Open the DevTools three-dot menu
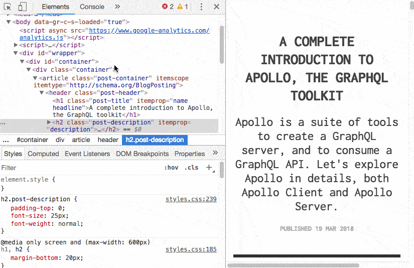This screenshot has width=414, height=268. [201, 7]
